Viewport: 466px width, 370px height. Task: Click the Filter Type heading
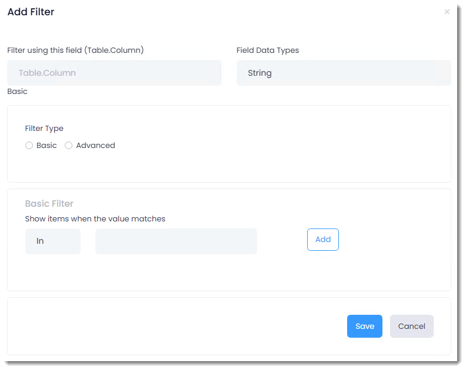(44, 129)
